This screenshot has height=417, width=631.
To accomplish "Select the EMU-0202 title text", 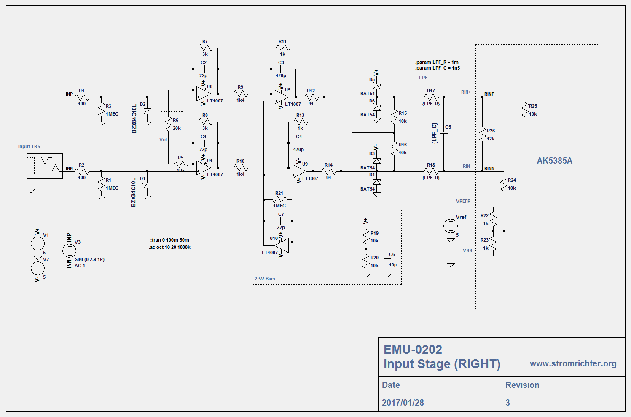I will [413, 350].
